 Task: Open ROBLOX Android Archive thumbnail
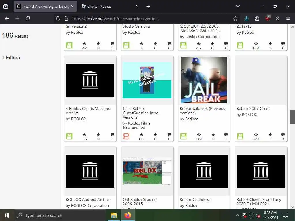click(x=90, y=171)
